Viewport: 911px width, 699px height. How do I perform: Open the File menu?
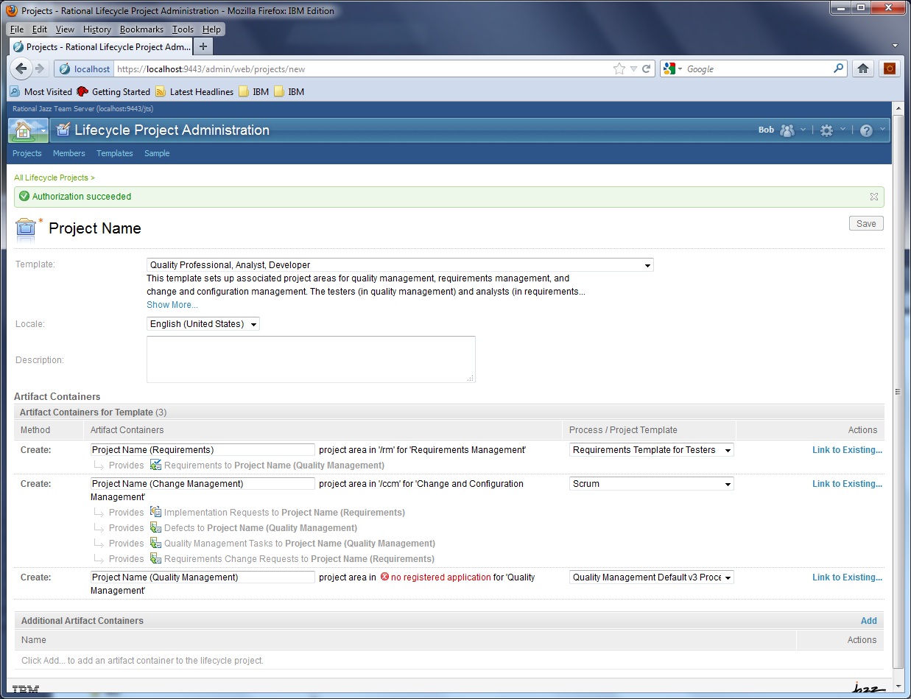17,29
